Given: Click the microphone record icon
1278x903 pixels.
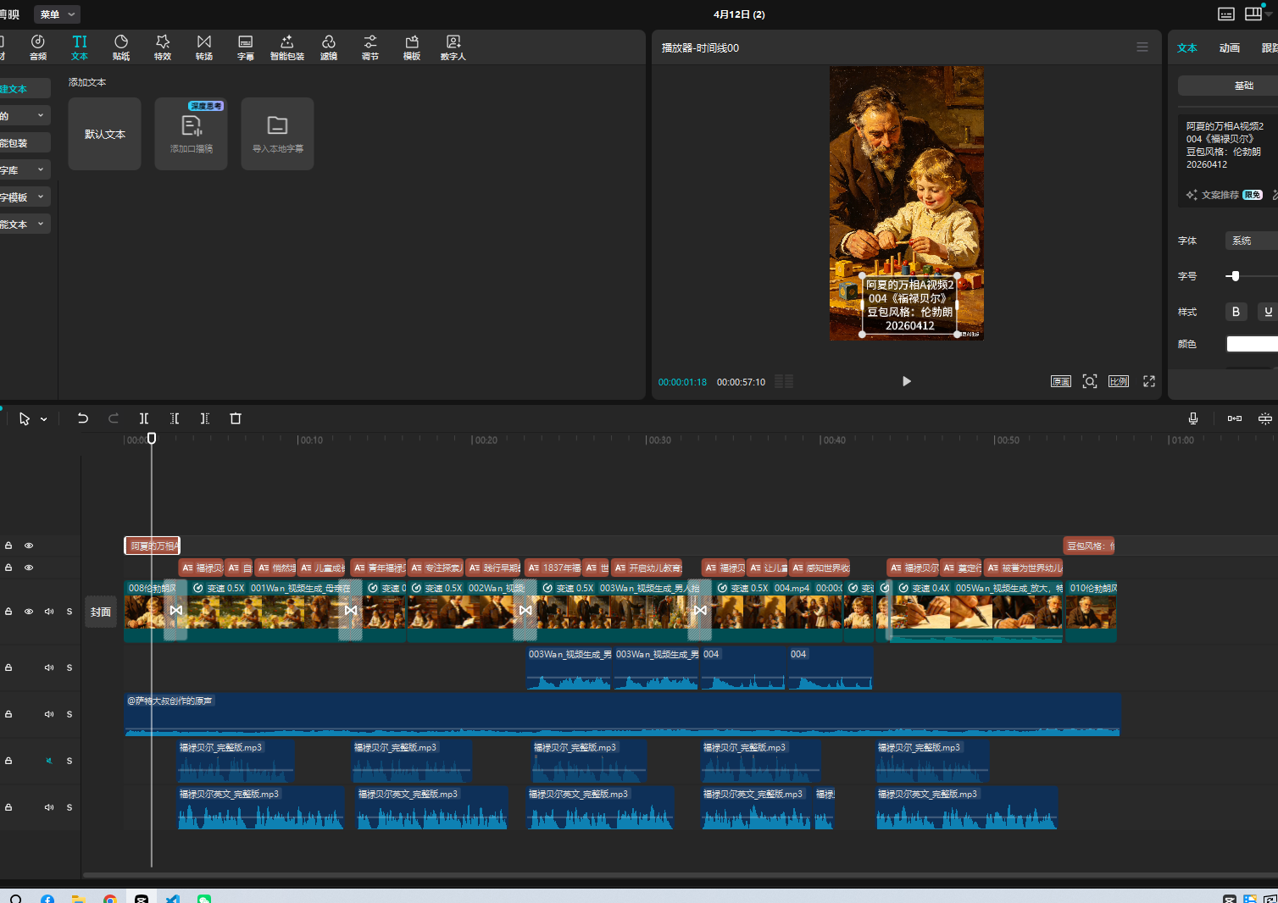Looking at the screenshot, I should click(x=1193, y=418).
